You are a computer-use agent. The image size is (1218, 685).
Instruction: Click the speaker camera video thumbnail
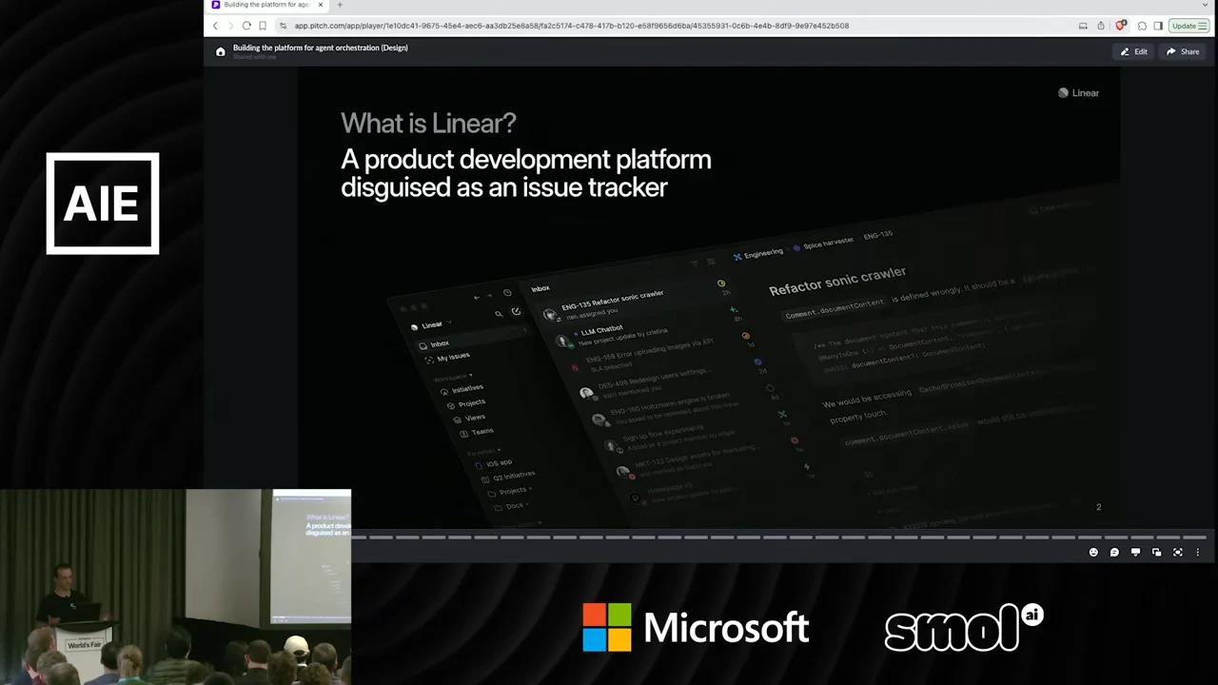tap(175, 587)
